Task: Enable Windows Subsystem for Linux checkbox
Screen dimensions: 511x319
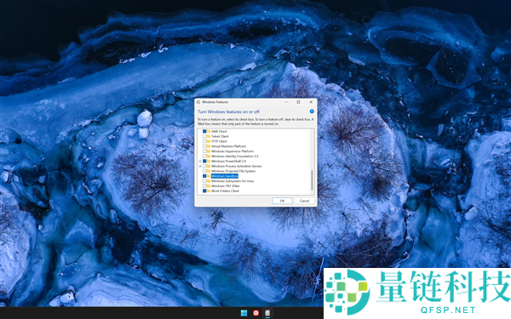Action: [204, 181]
